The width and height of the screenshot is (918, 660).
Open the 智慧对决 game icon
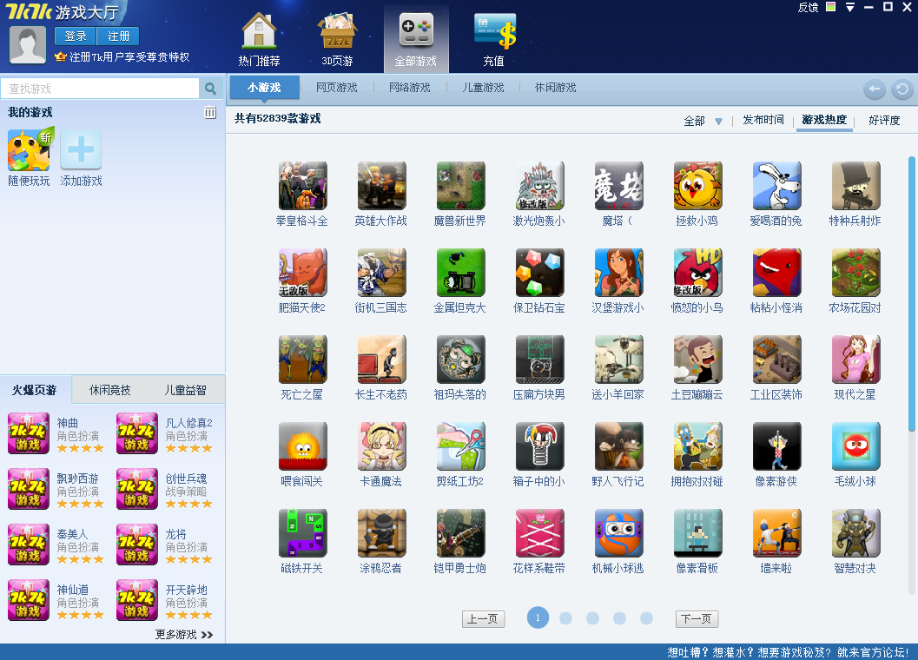point(855,532)
